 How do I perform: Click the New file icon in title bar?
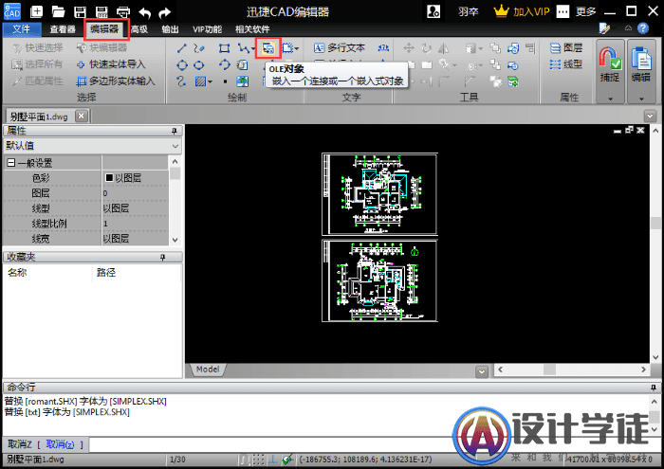click(x=36, y=11)
